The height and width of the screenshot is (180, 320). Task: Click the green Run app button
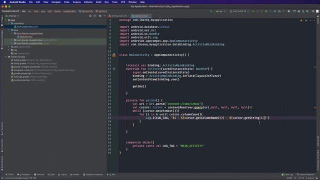(x=253, y=11)
